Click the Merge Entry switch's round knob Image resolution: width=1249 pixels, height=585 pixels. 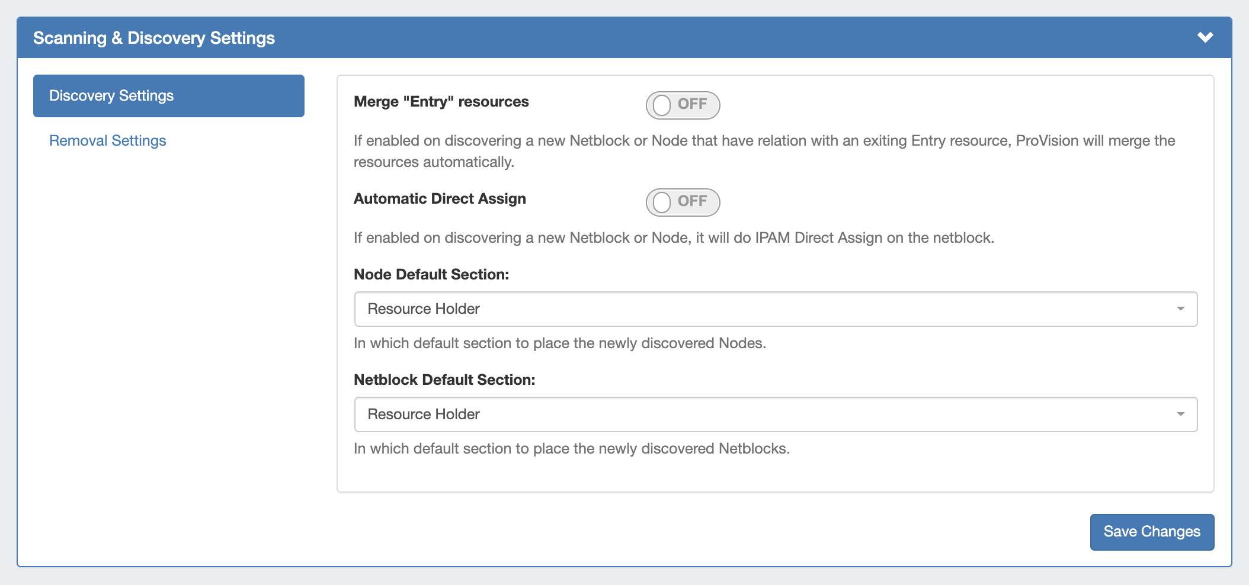(662, 105)
